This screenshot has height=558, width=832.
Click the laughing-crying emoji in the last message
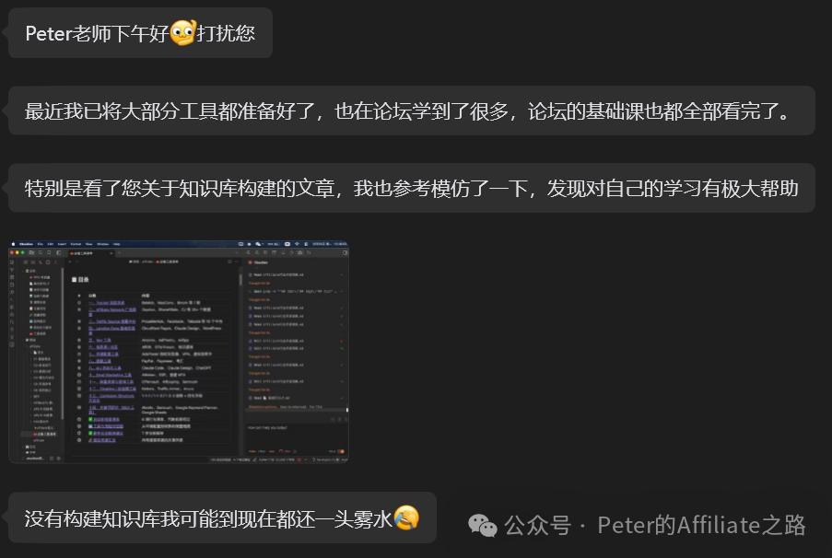tap(406, 517)
